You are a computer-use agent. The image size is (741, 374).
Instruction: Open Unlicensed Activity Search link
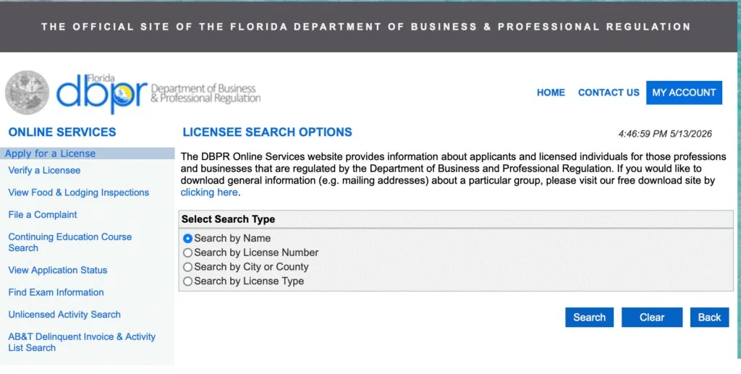tap(64, 315)
